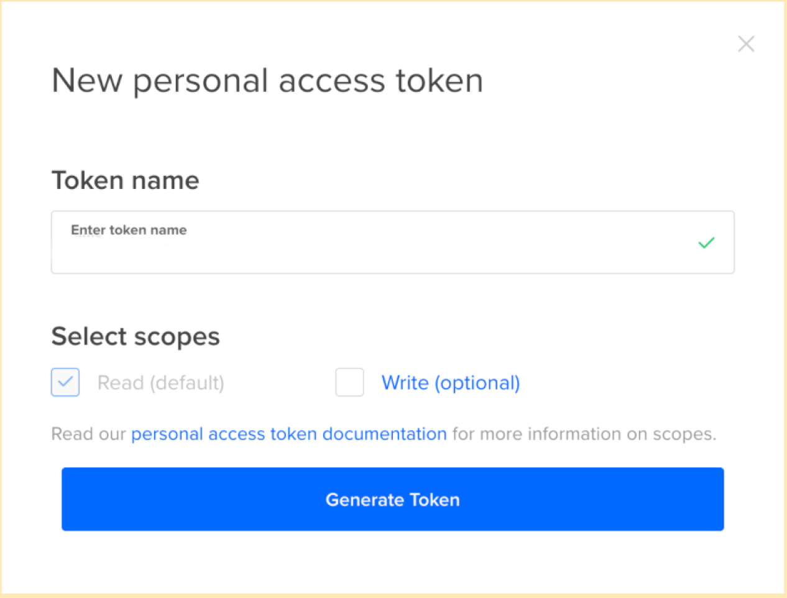Screen dimensions: 787x598
Task: Click the Write (optional) label text
Action: [x=451, y=383]
